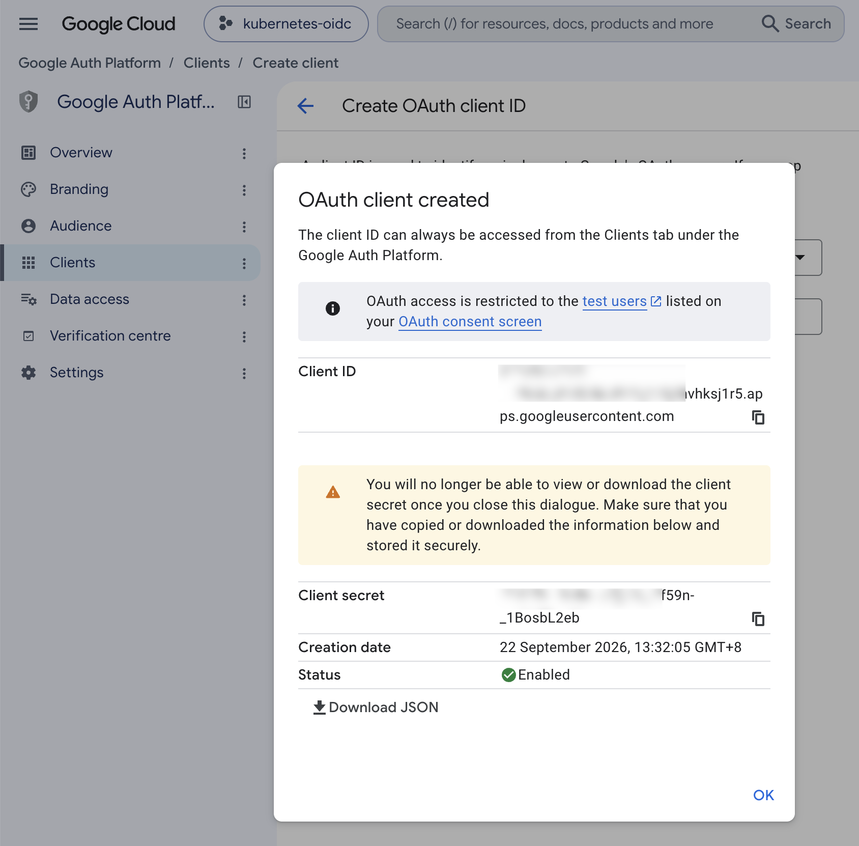Go to Google Auth Platform breadcrumb
Screen dimensions: 859x846
pos(90,63)
